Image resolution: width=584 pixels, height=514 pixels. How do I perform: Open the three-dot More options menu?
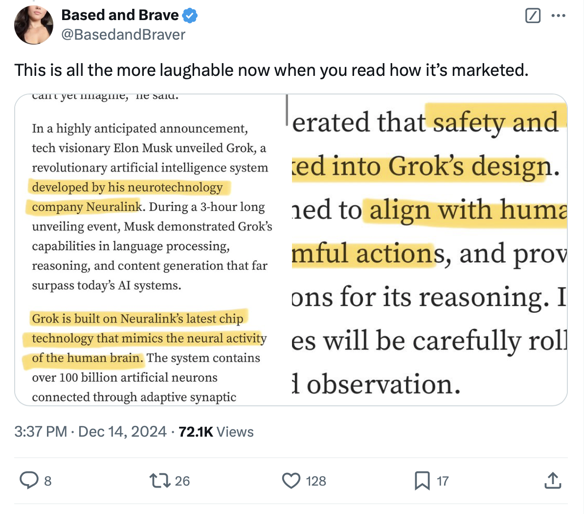558,16
